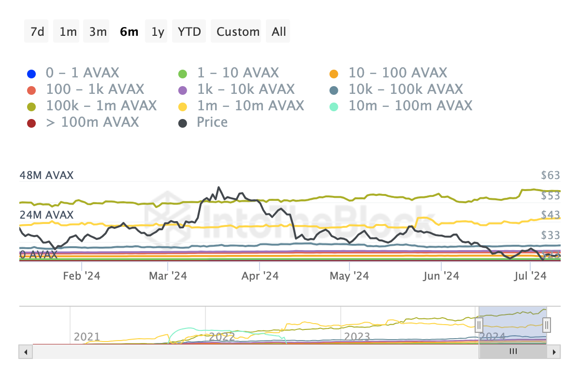Toggle the 100 - 1k AVAX series

click(x=95, y=89)
